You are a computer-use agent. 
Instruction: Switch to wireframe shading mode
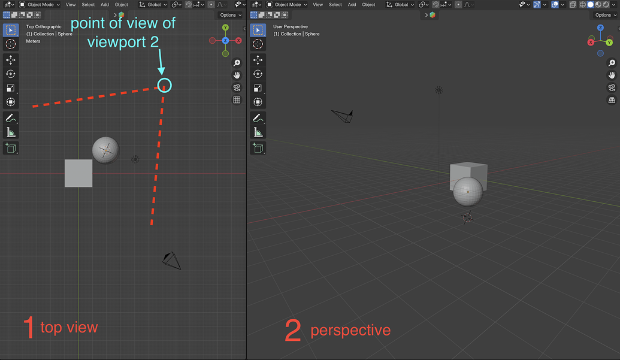point(583,5)
